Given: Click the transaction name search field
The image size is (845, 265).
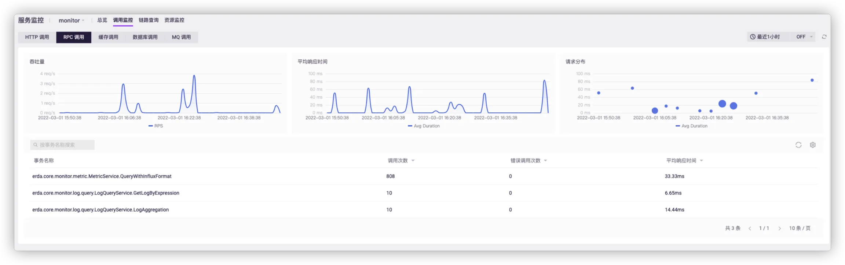Looking at the screenshot, I should [62, 145].
